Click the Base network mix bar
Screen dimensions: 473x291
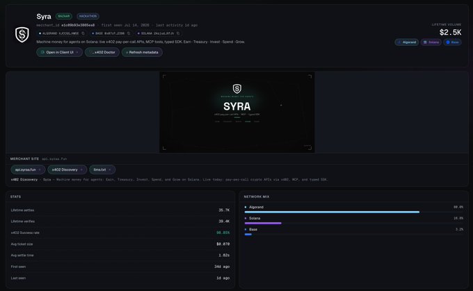coord(248,234)
